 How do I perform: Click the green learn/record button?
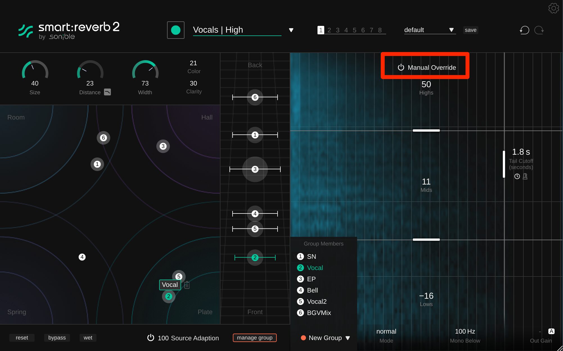click(x=176, y=30)
